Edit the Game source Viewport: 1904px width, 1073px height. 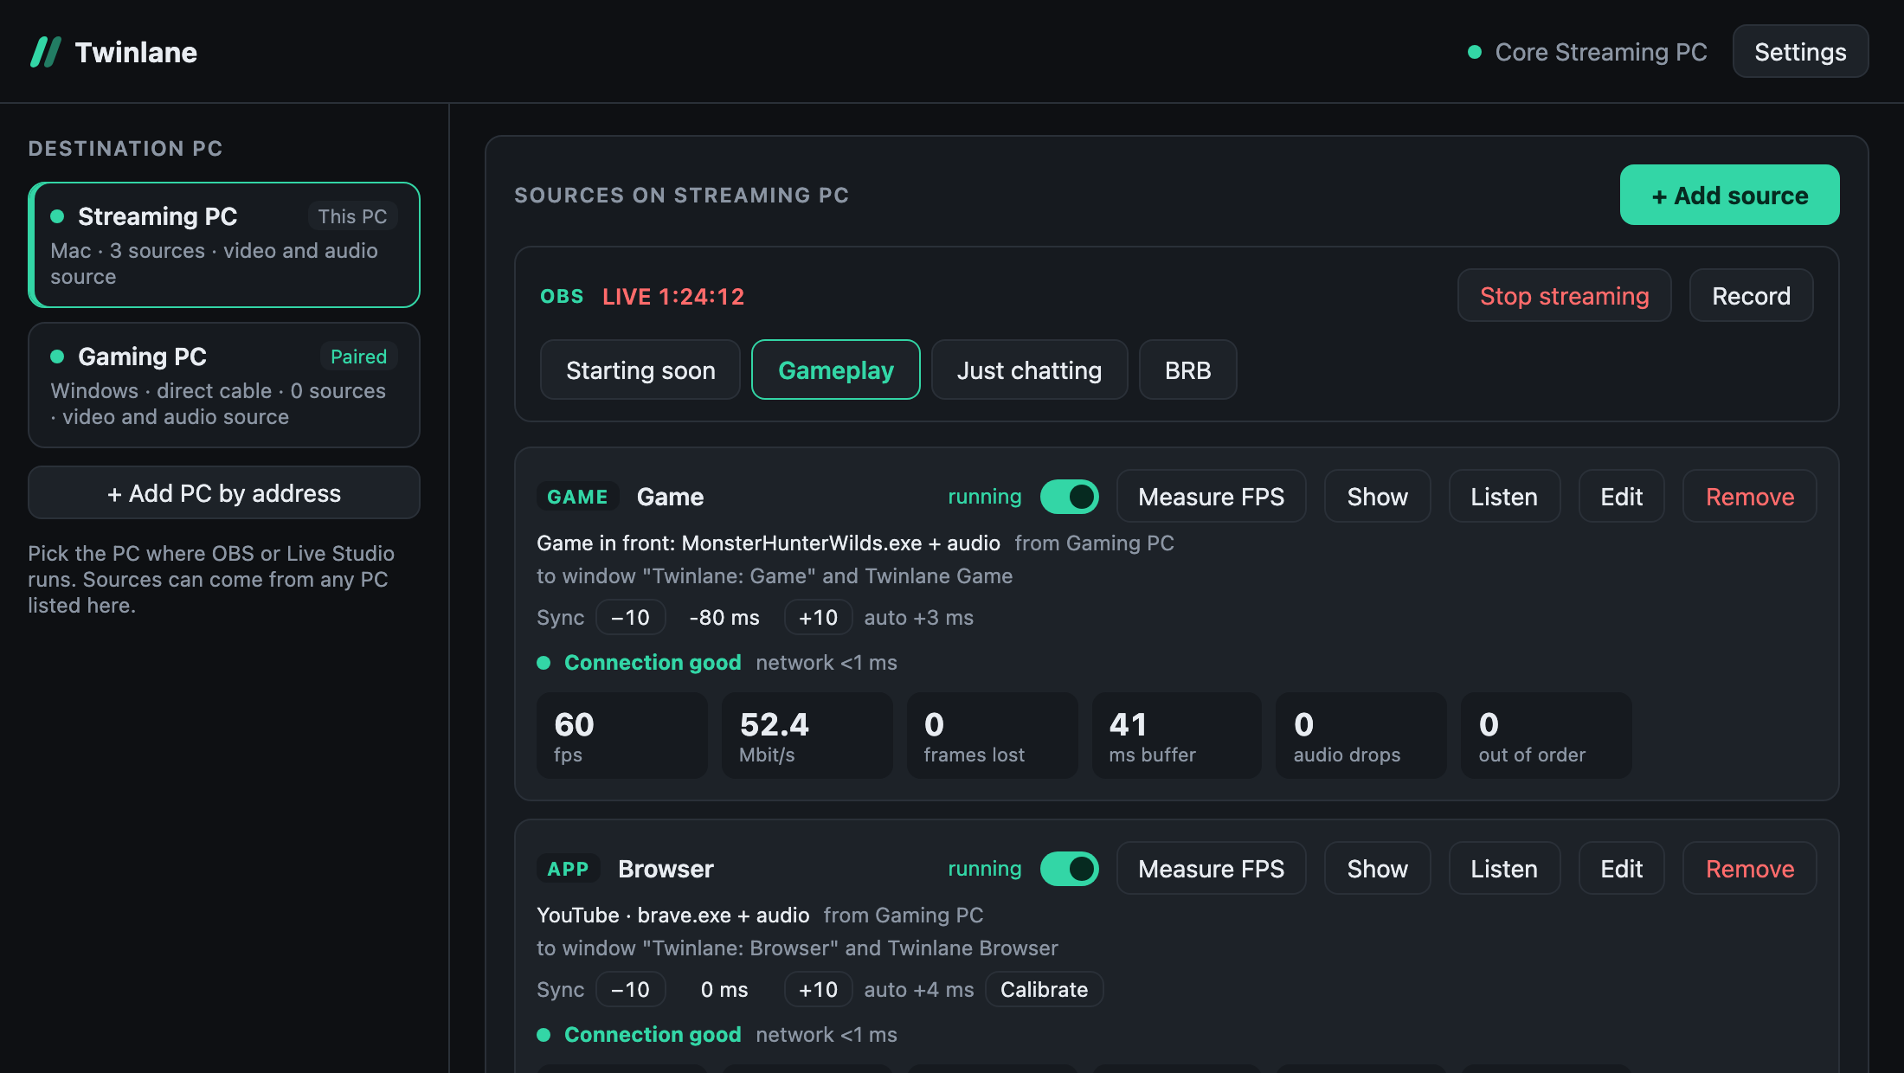[x=1621, y=497]
